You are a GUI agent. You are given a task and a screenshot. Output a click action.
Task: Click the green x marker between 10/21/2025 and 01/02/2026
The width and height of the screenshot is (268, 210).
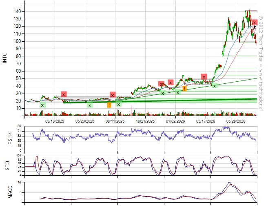pyautogui.click(x=163, y=93)
